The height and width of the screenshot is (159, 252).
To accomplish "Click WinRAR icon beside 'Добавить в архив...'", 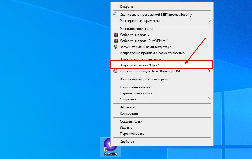I will coord(116,35).
